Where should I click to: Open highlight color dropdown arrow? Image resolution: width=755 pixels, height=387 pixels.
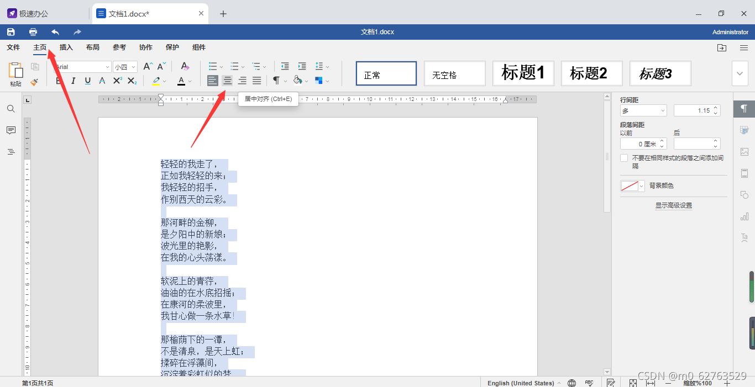click(165, 82)
